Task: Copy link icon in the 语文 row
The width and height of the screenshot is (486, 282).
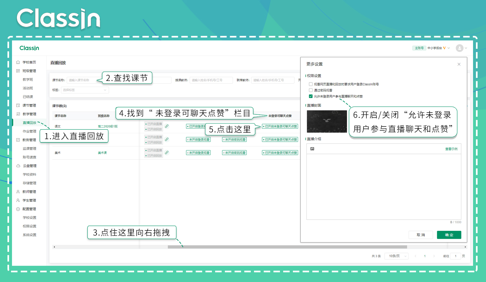Action: tap(167, 126)
